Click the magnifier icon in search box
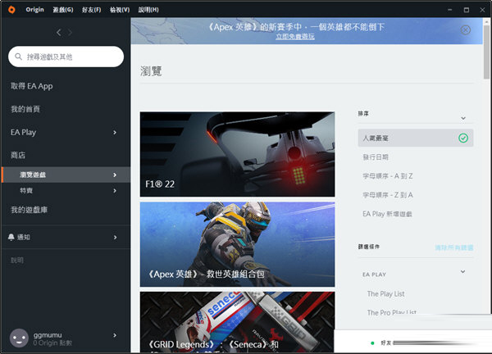The image size is (492, 354). click(19, 57)
